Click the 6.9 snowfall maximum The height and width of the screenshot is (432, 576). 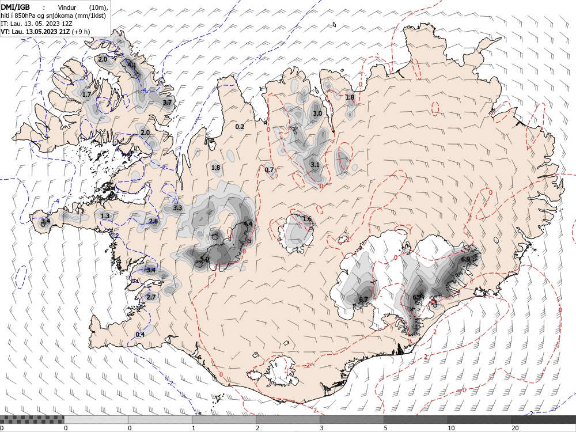(465, 259)
